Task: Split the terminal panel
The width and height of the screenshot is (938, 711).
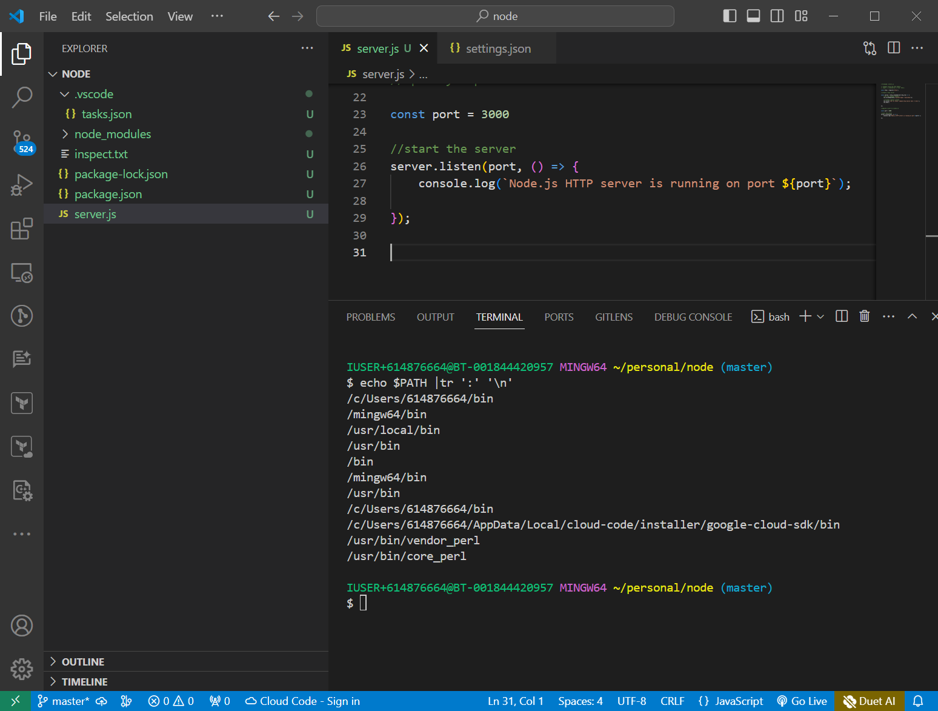Action: coord(841,316)
